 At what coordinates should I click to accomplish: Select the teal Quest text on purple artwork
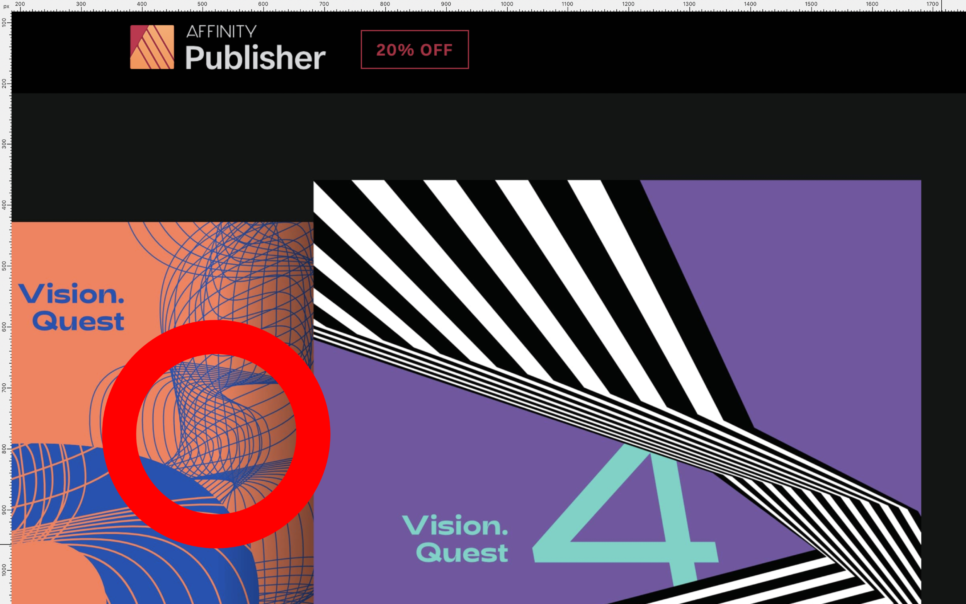(x=462, y=553)
